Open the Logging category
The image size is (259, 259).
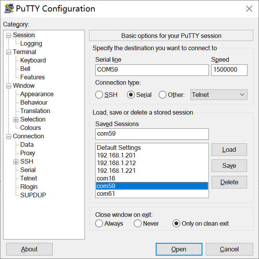[x=31, y=44]
